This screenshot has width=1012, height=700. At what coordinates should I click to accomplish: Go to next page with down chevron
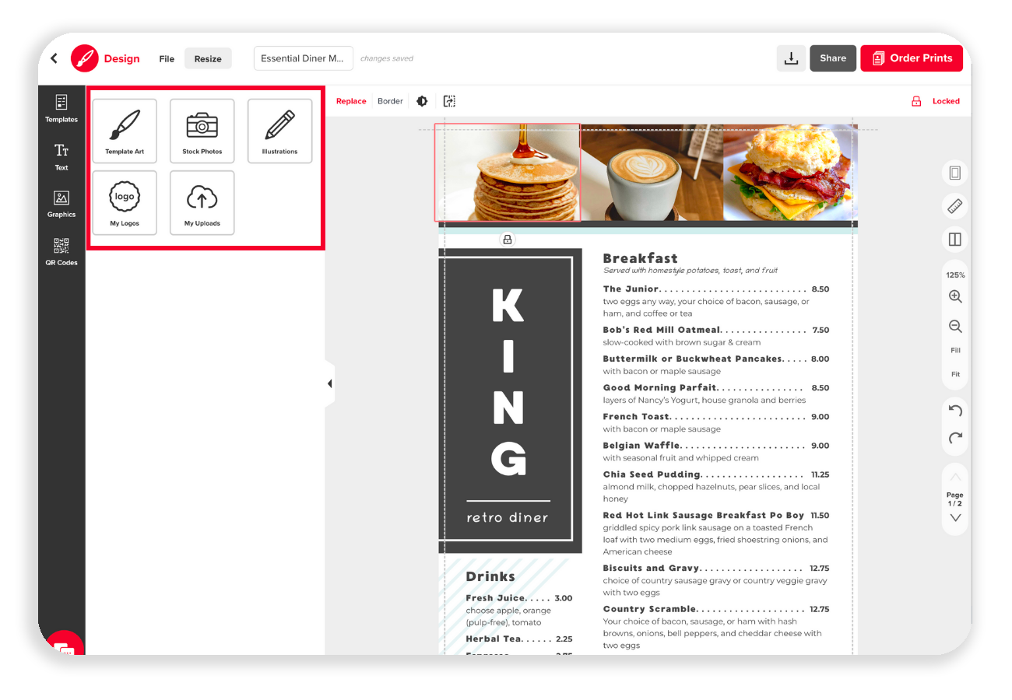pyautogui.click(x=955, y=518)
